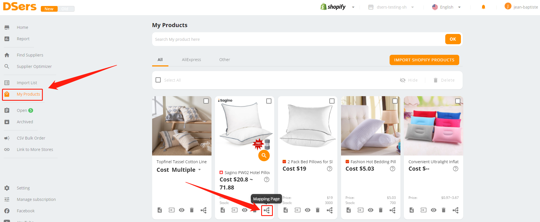Open the English language dropdown
540x222 pixels.
447,7
